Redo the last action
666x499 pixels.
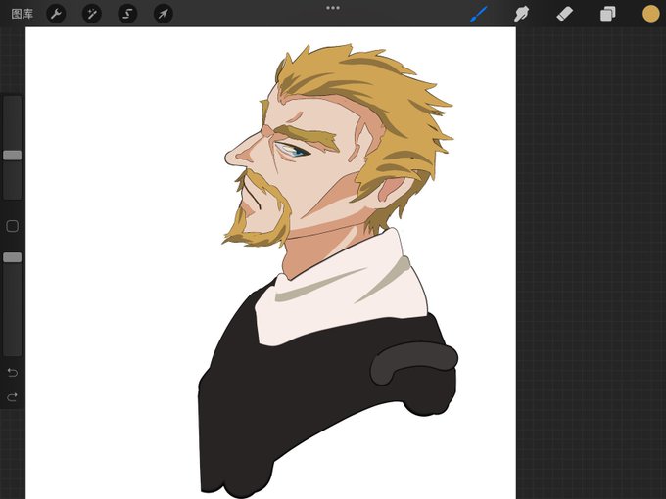click(13, 397)
